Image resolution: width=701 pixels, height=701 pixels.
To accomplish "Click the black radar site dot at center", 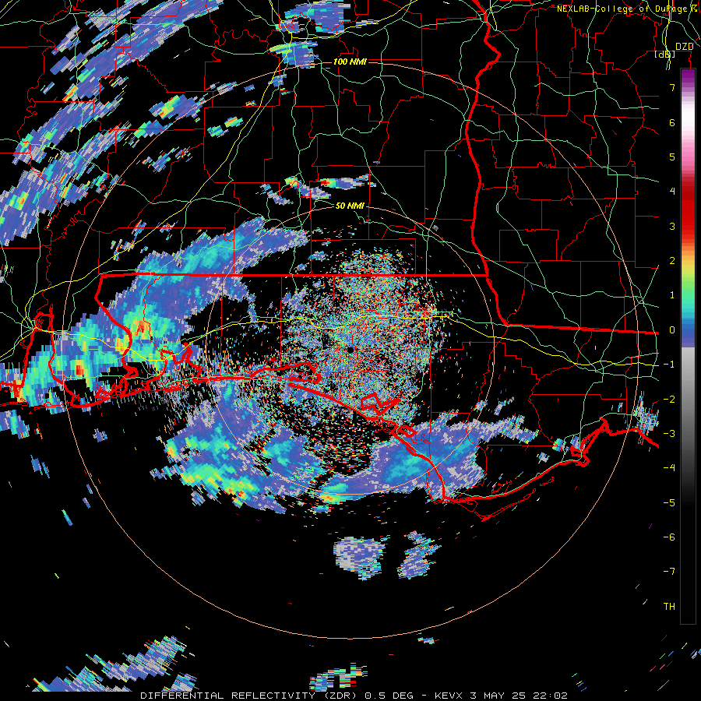I will point(350,349).
